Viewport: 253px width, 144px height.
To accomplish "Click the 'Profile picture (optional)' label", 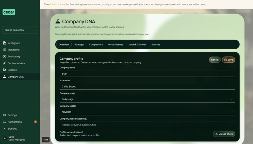I will tap(71, 132).
